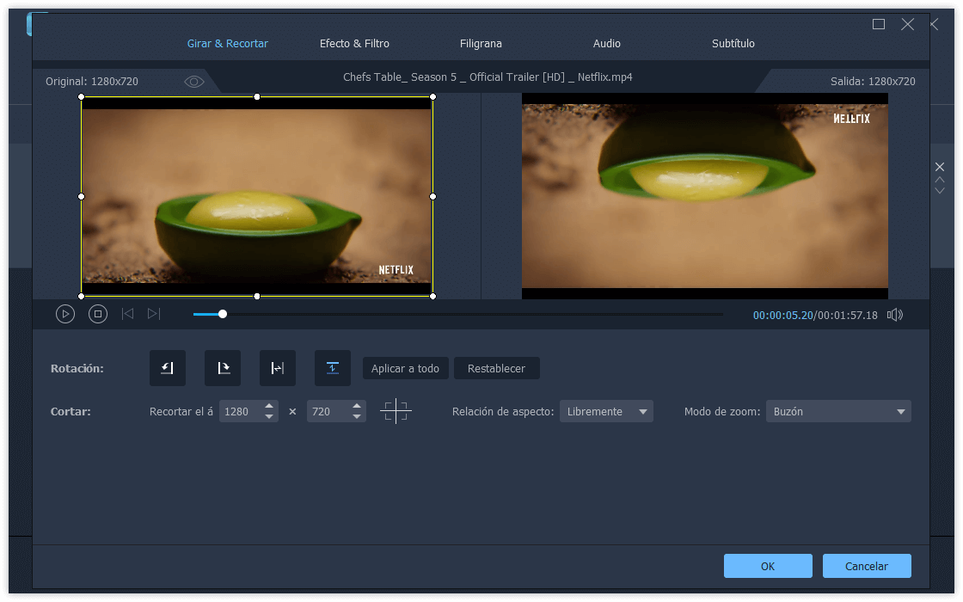Open Modo de zoom dropdown

pyautogui.click(x=838, y=412)
